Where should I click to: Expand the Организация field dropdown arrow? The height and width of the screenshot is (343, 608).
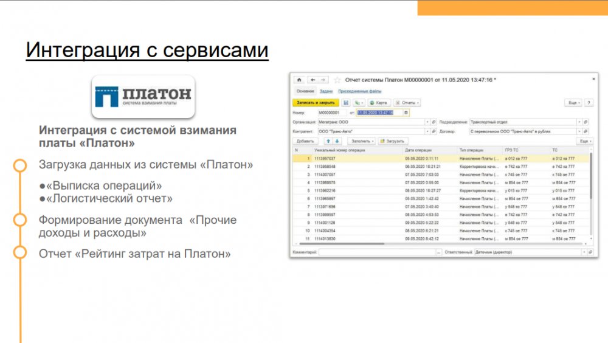427,122
